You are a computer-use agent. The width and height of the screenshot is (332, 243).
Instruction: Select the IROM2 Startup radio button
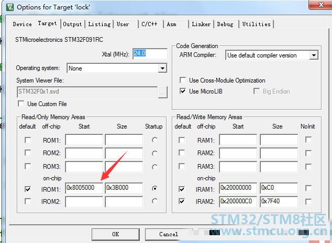pos(154,201)
